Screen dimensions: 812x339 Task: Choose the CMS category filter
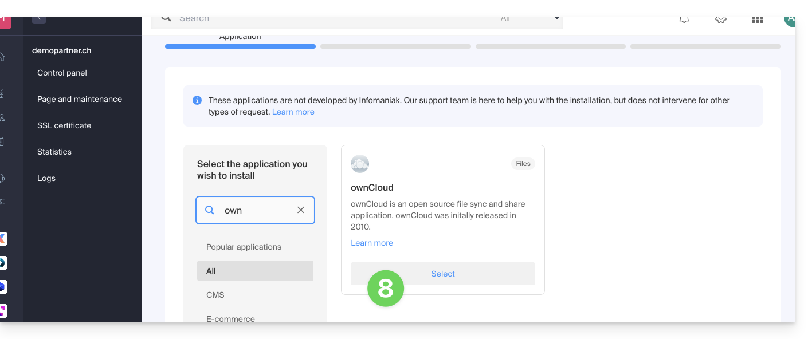[x=215, y=295]
